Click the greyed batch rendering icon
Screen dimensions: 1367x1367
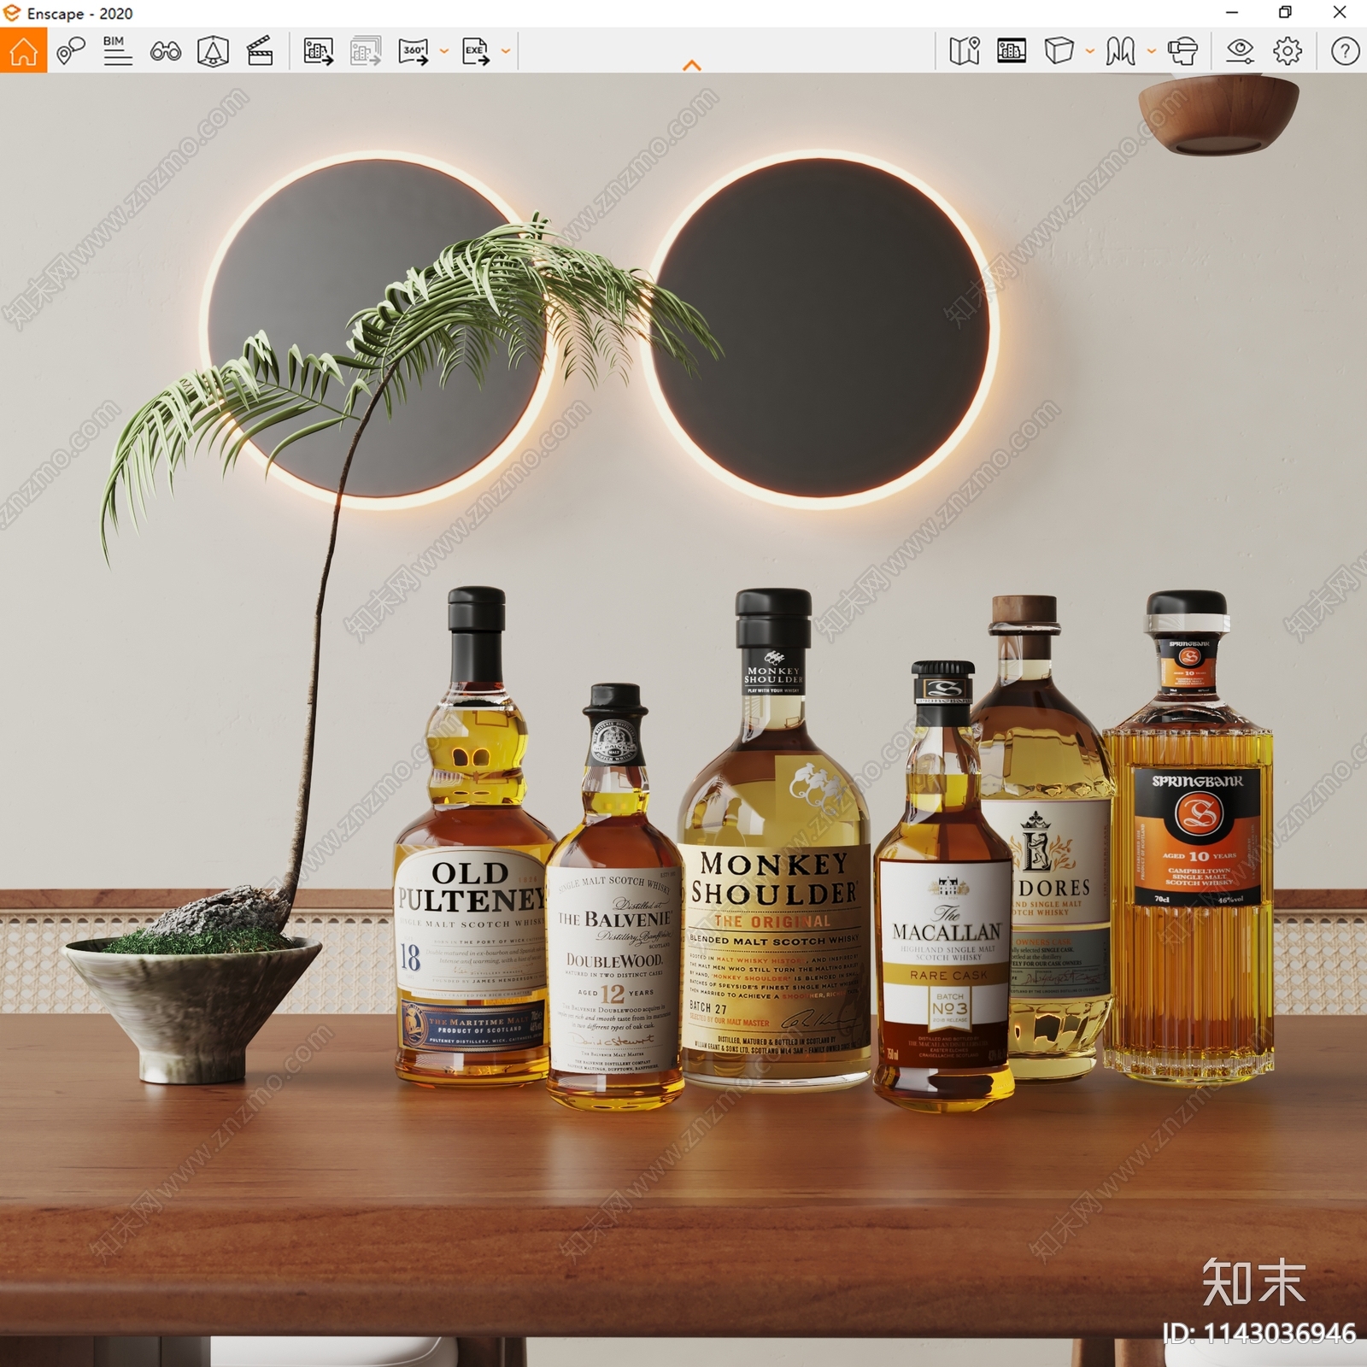(366, 51)
